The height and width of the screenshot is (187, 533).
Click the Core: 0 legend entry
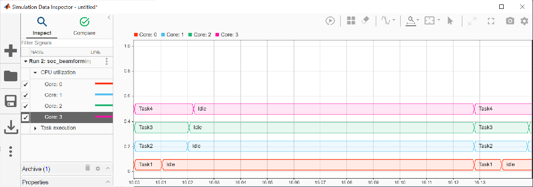tap(145, 35)
